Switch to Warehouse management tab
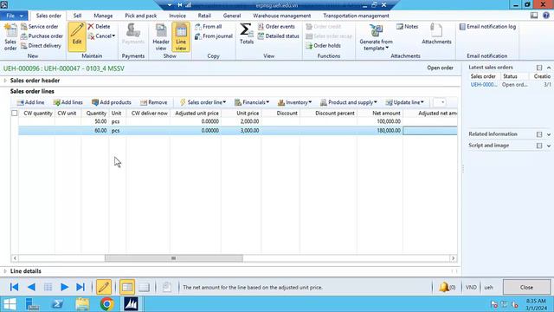The image size is (554, 312). [x=282, y=16]
